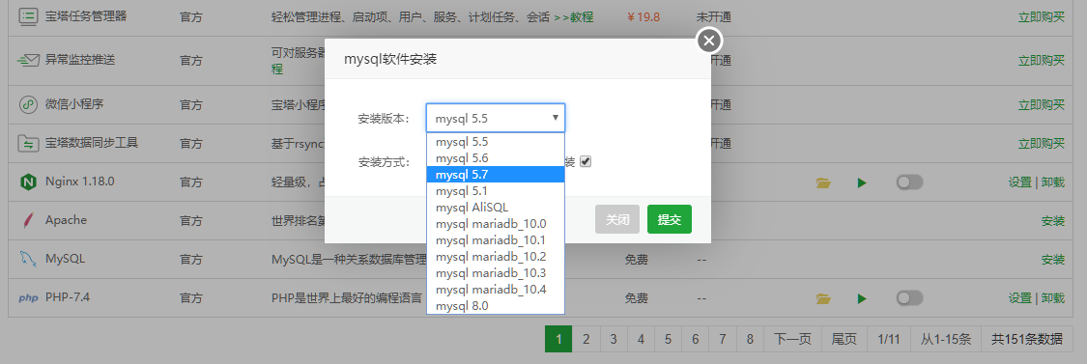Click 尾页 last page button
The height and width of the screenshot is (364, 1087).
(x=844, y=339)
